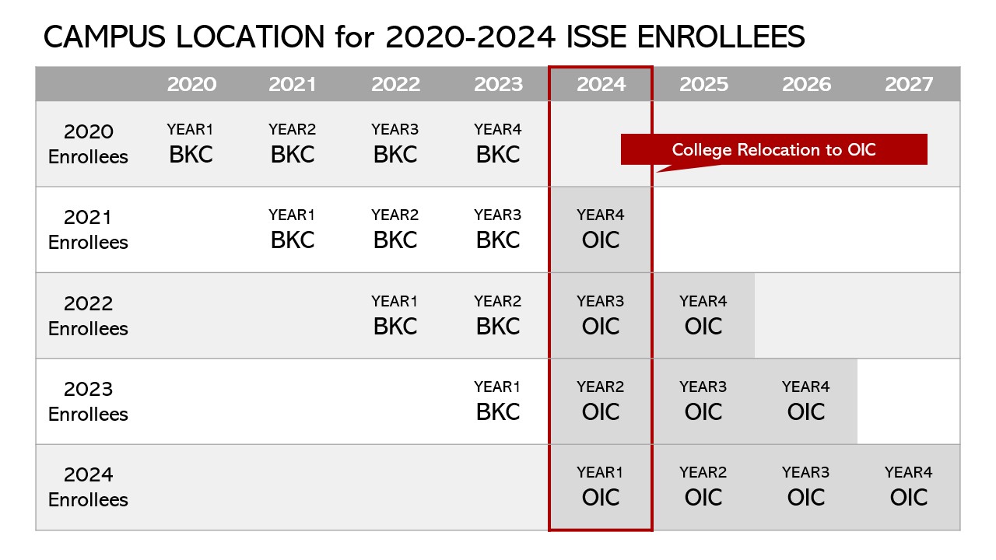Select the 2022 Enrollees row label
996x560 pixels.
[x=88, y=316]
